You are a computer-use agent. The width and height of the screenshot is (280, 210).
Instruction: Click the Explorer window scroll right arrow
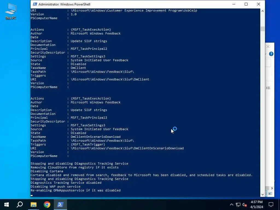click(272, 188)
